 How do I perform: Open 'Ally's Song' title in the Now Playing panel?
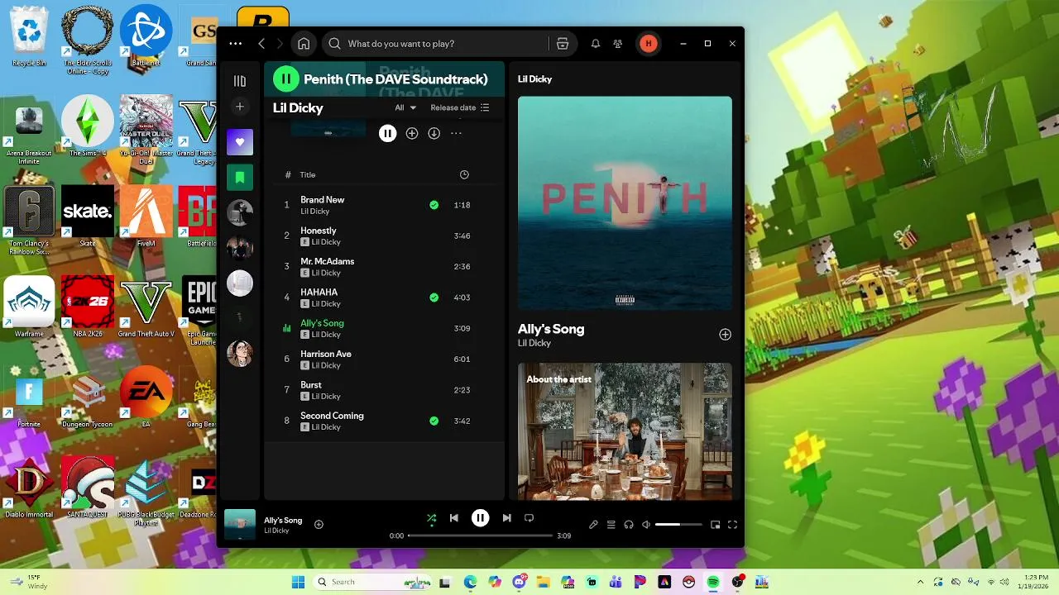pyautogui.click(x=551, y=329)
